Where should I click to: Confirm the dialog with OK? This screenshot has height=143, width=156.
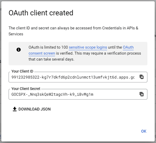[x=144, y=131]
